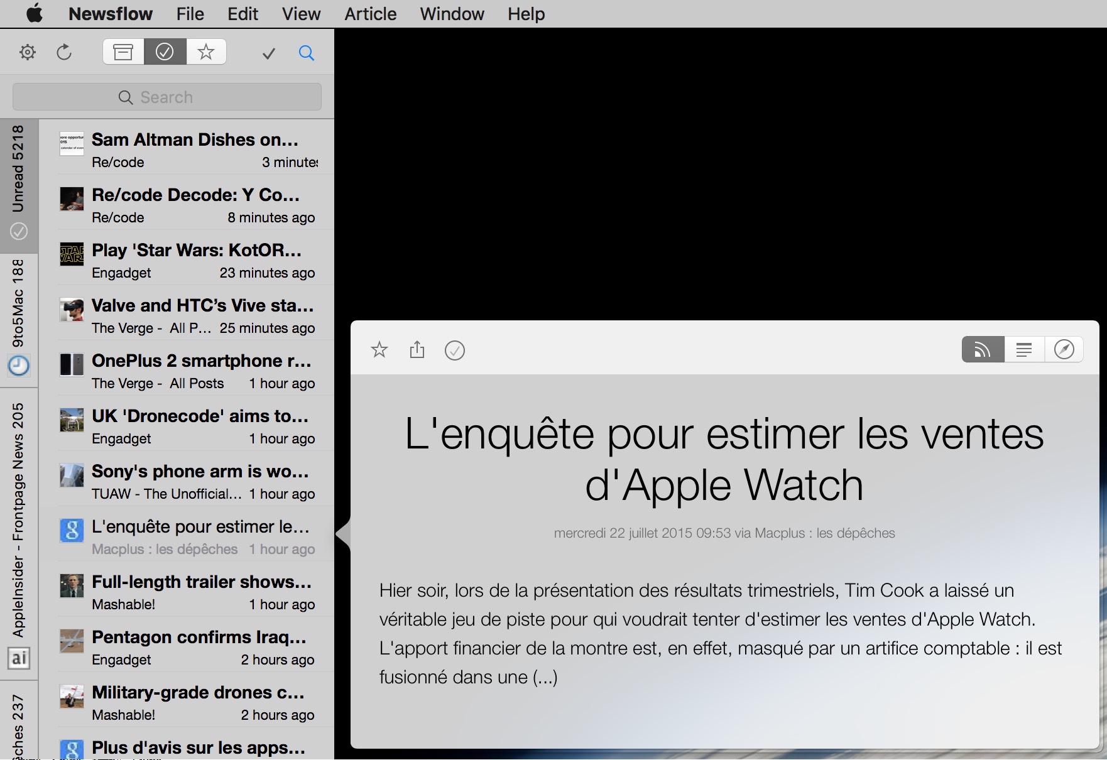The image size is (1107, 760).
Task: Mark the open article as read
Action: coord(455,350)
